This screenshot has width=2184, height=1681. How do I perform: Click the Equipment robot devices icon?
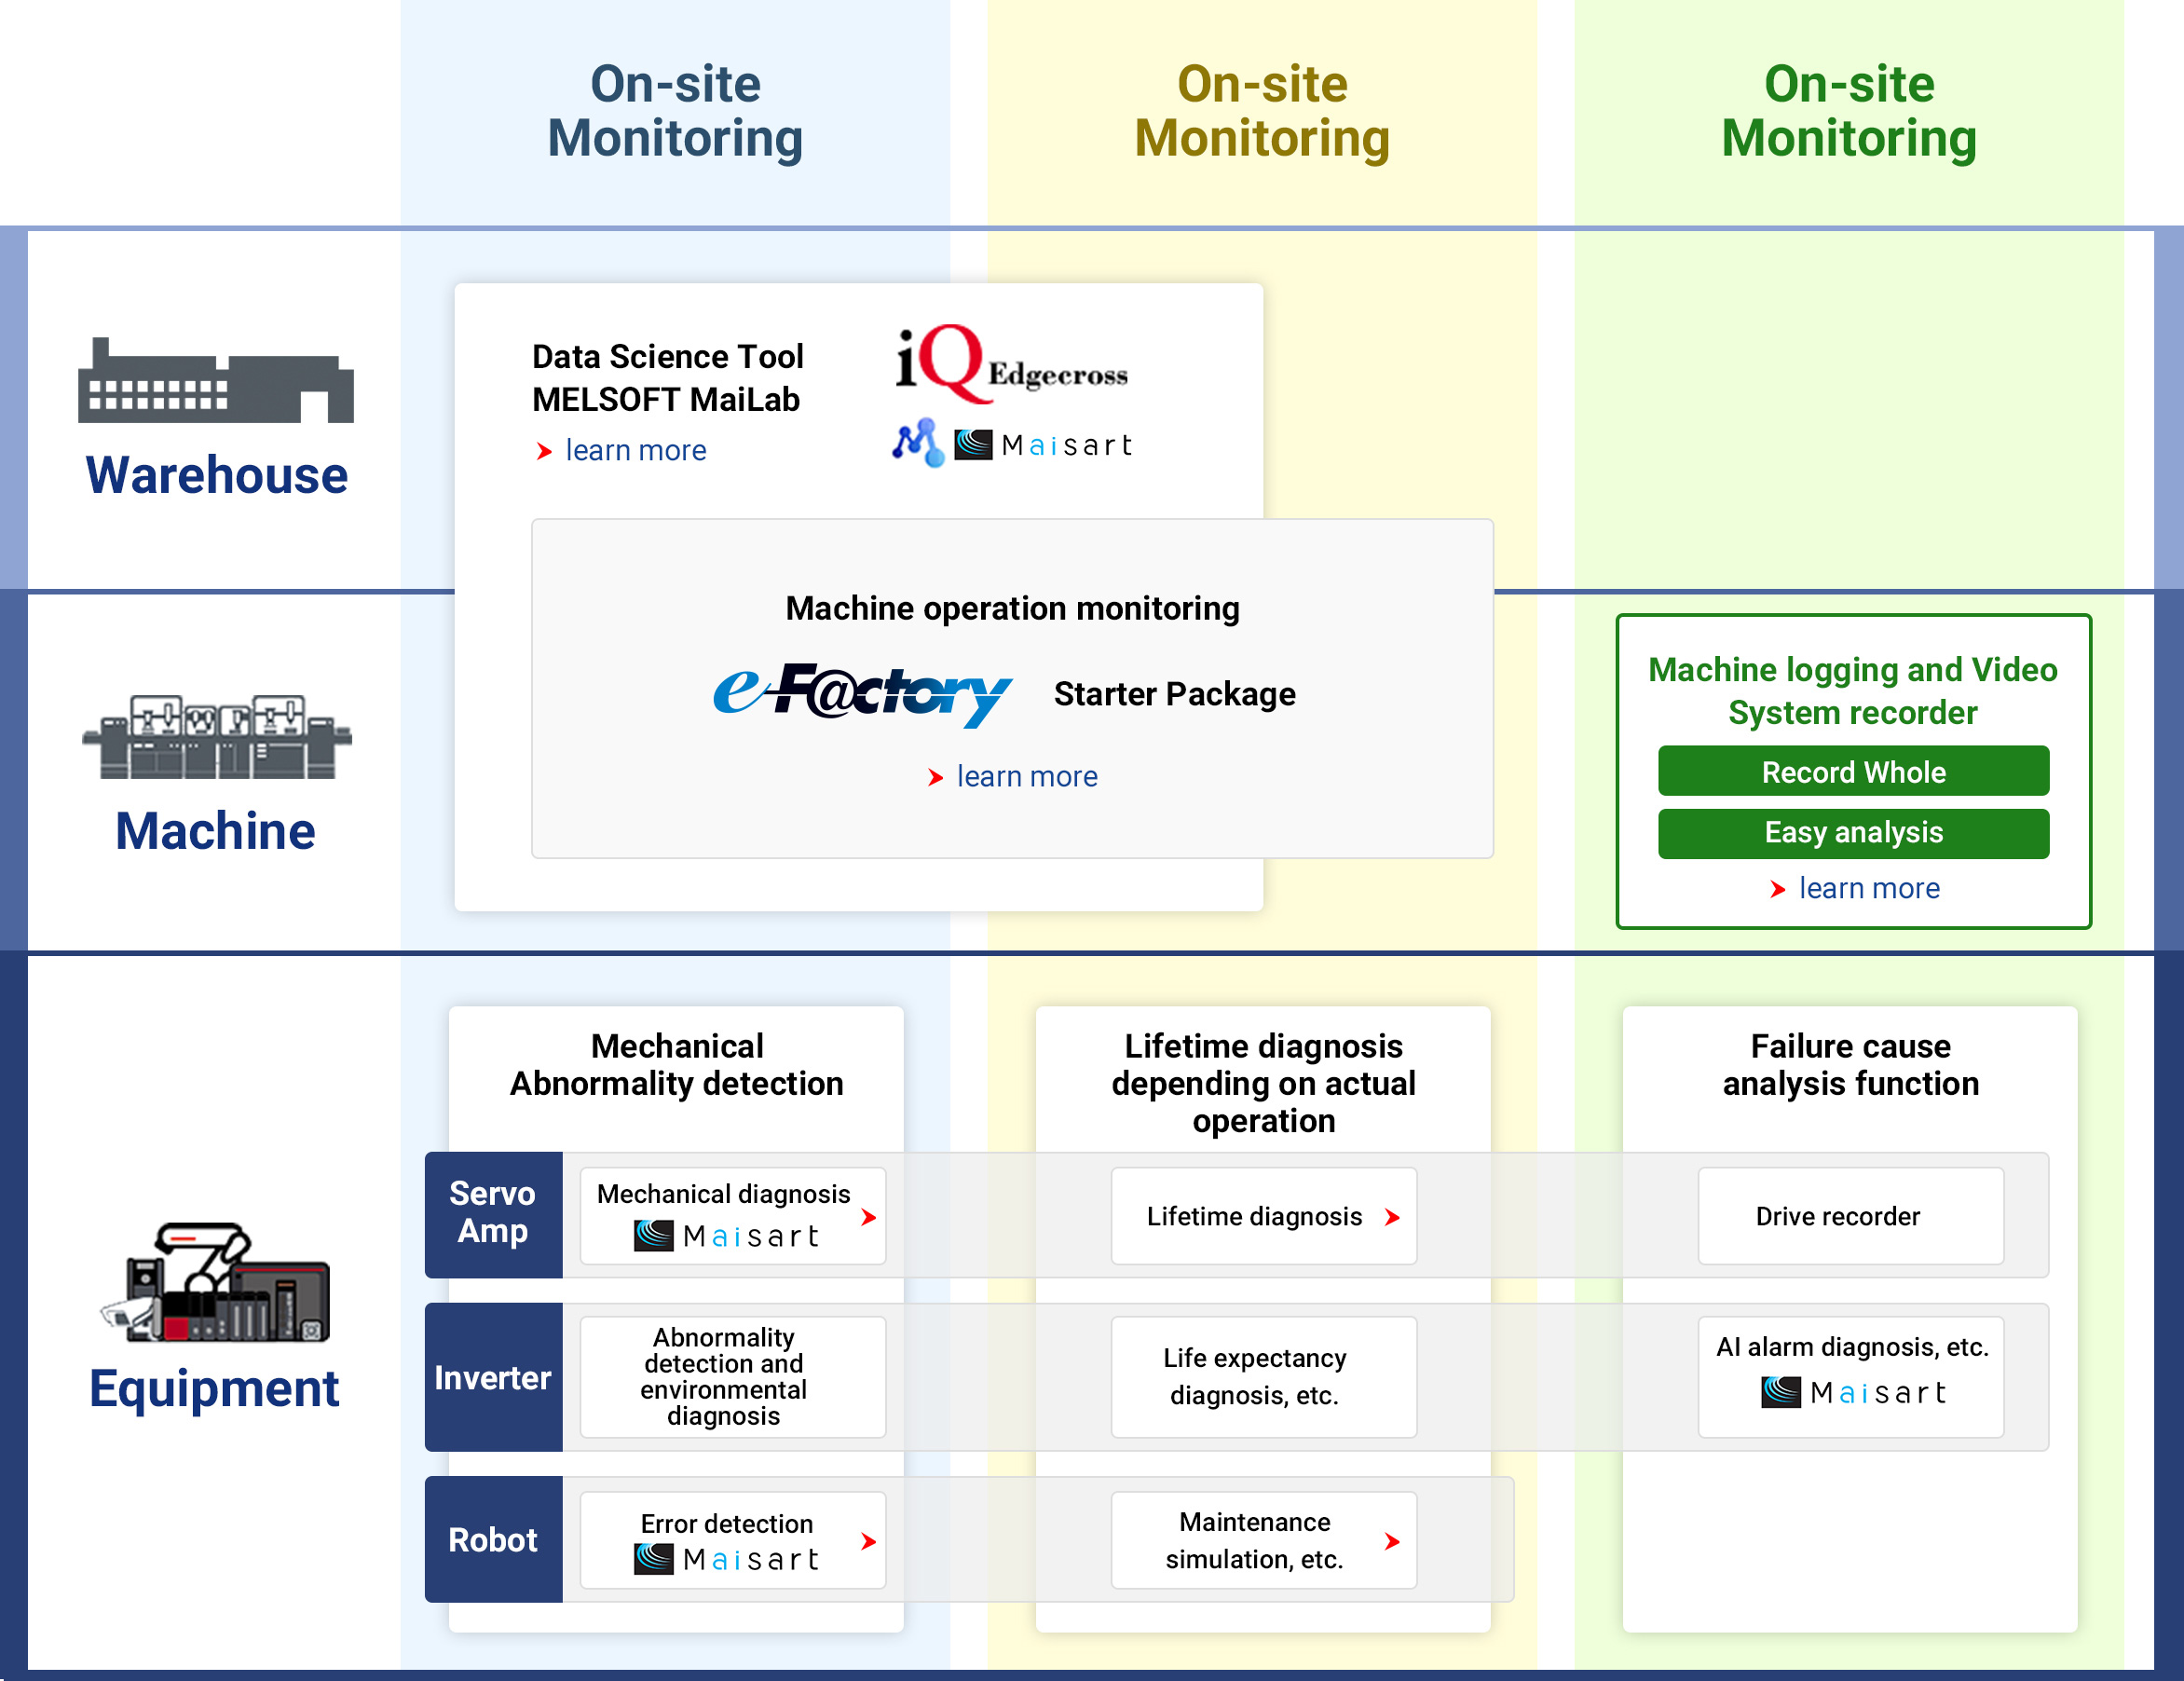tap(215, 1281)
